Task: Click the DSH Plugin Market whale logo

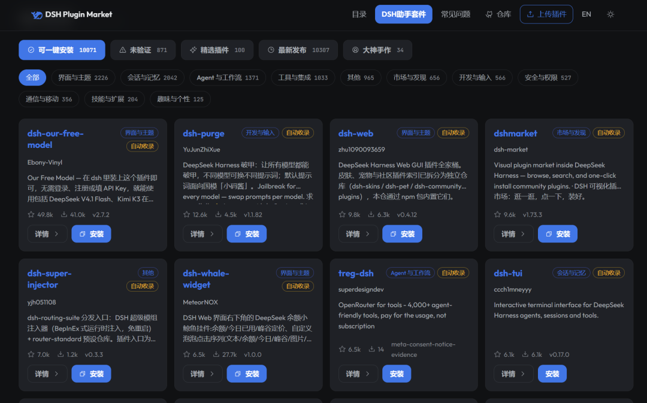Action: 37,15
